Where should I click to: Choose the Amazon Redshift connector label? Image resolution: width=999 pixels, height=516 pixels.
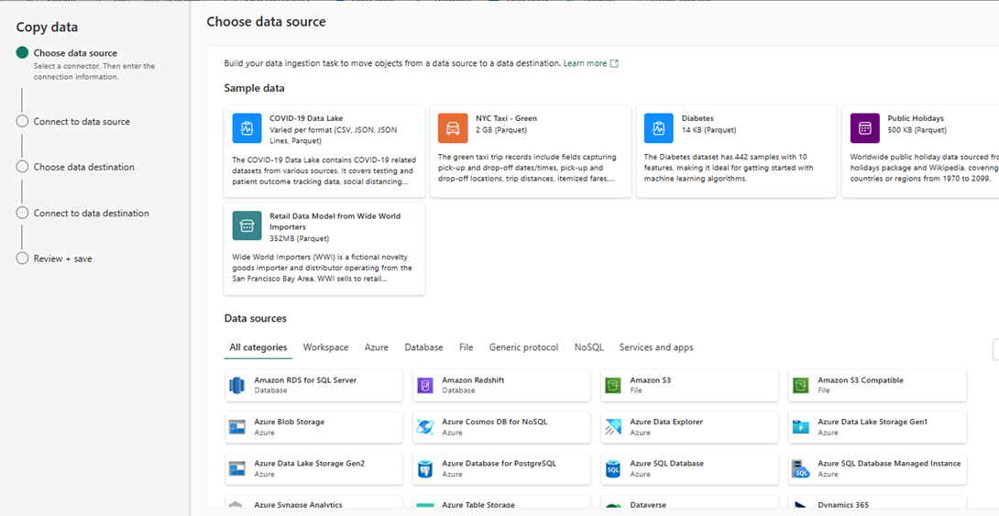(473, 380)
